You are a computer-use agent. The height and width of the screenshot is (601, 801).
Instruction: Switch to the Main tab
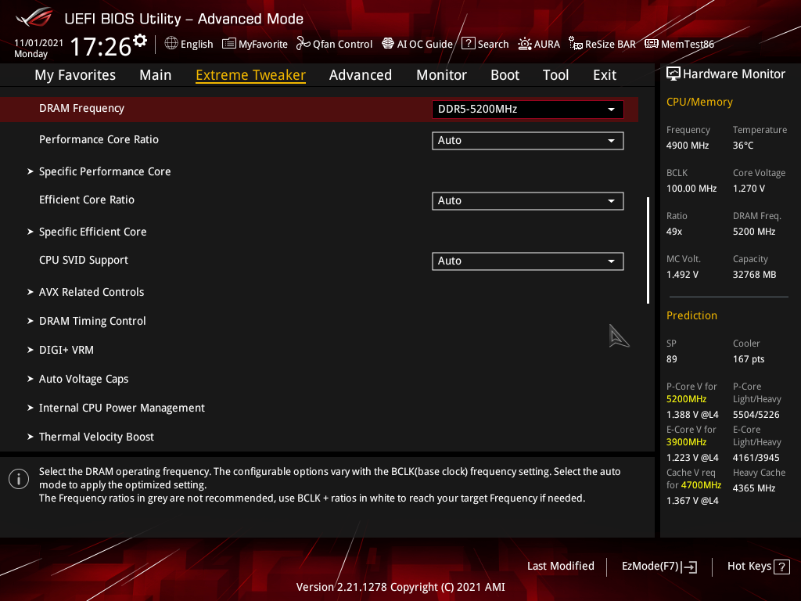click(x=156, y=75)
